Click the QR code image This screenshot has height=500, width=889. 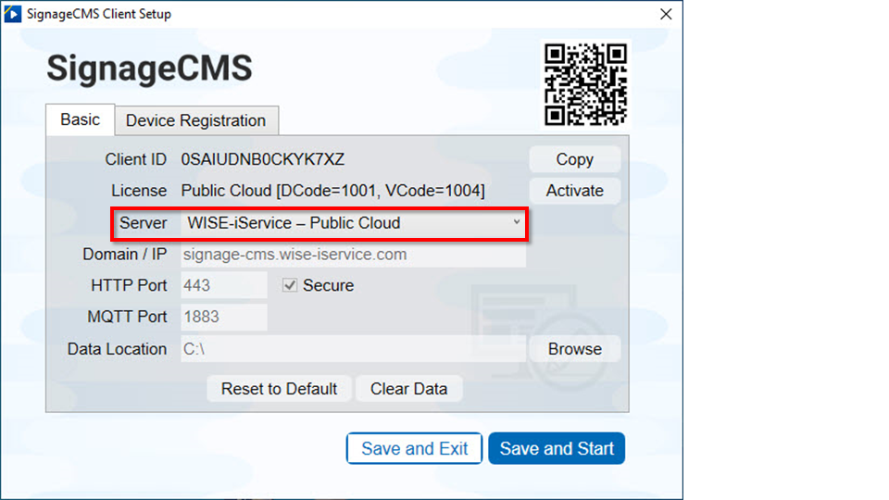click(585, 84)
